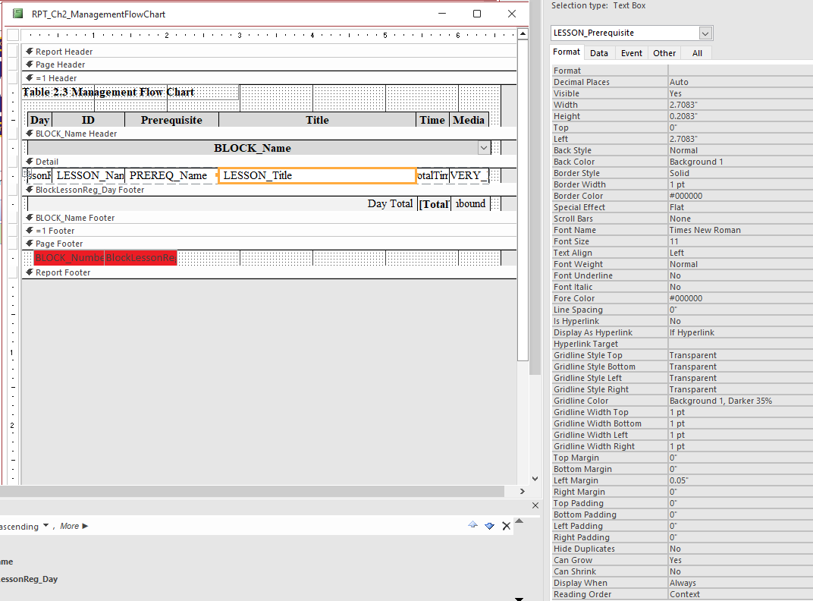Open the LESSON_Prerequisite selection dropdown
The height and width of the screenshot is (601, 813).
pyautogui.click(x=705, y=33)
